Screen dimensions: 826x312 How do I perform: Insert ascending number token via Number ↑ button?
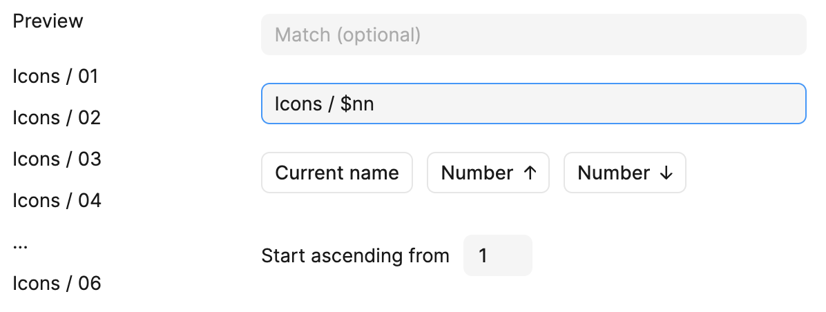(488, 173)
